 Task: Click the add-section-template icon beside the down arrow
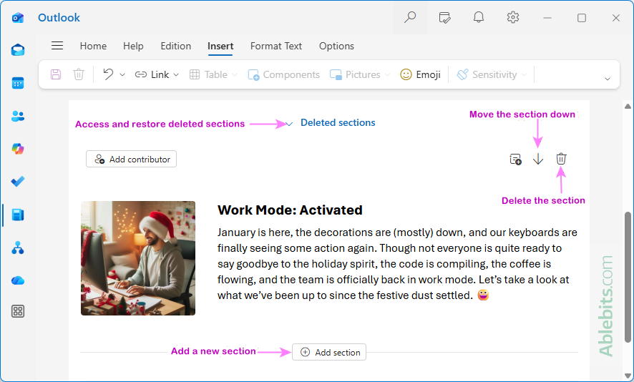click(x=515, y=160)
